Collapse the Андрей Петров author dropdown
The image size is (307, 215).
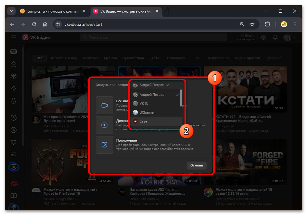click(x=151, y=85)
